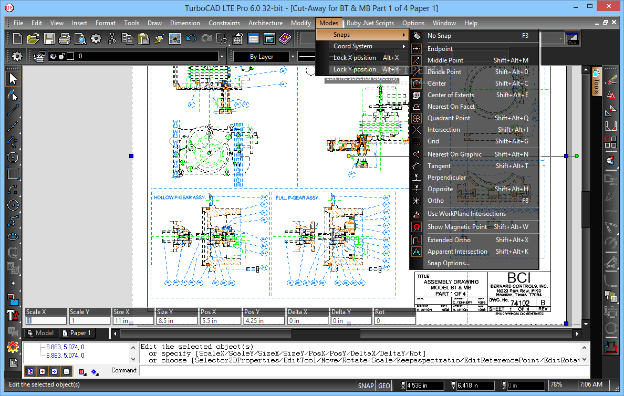Viewport: 624px width, 396px height.
Task: Paste from clipboard using the Paste icon
Action: click(143, 39)
